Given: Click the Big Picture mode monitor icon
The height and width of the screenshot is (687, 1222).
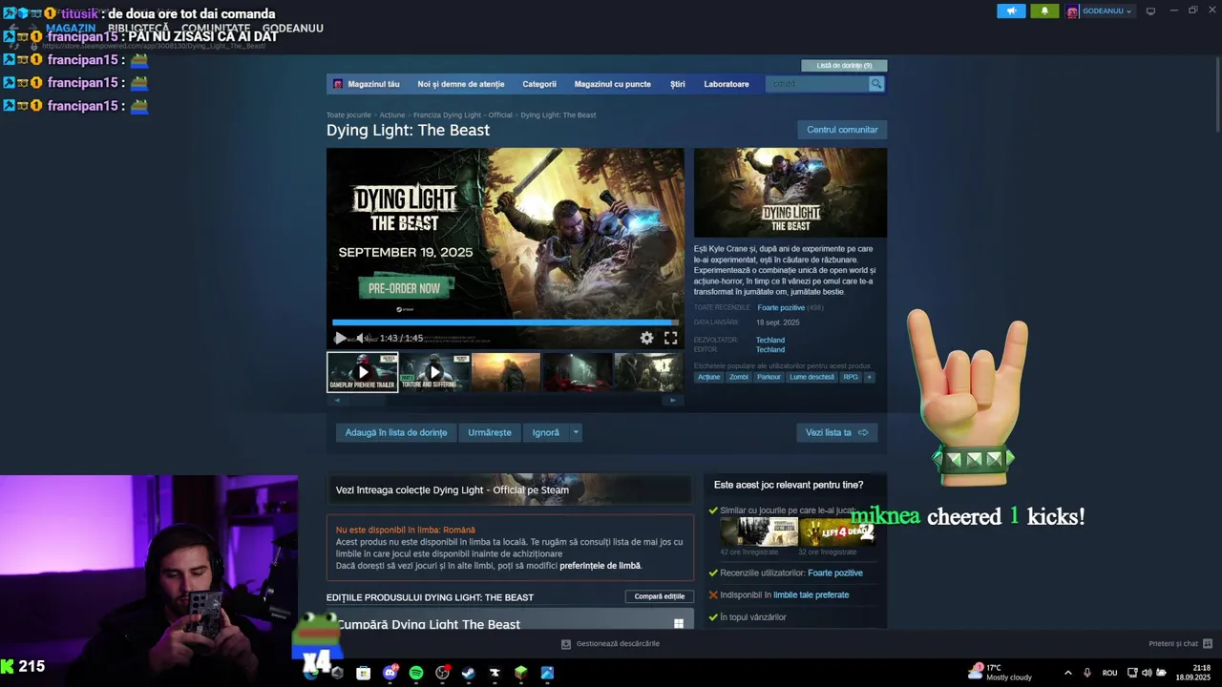Looking at the screenshot, I should pyautogui.click(x=1150, y=11).
